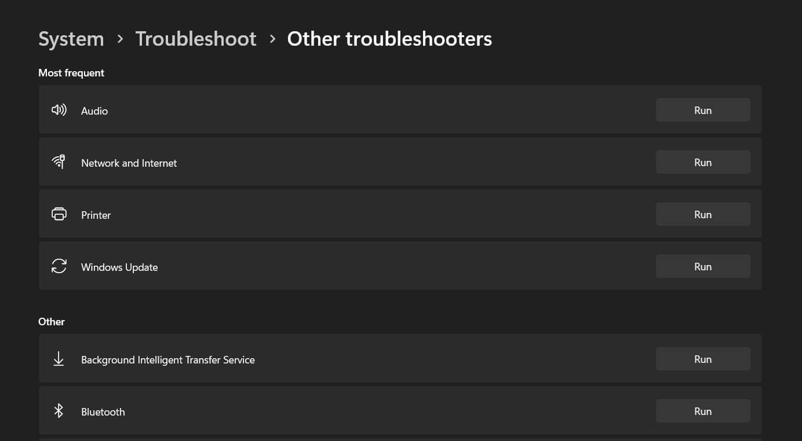Viewport: 802px width, 441px height.
Task: Select the Printer row label
Action: pyautogui.click(x=96, y=215)
